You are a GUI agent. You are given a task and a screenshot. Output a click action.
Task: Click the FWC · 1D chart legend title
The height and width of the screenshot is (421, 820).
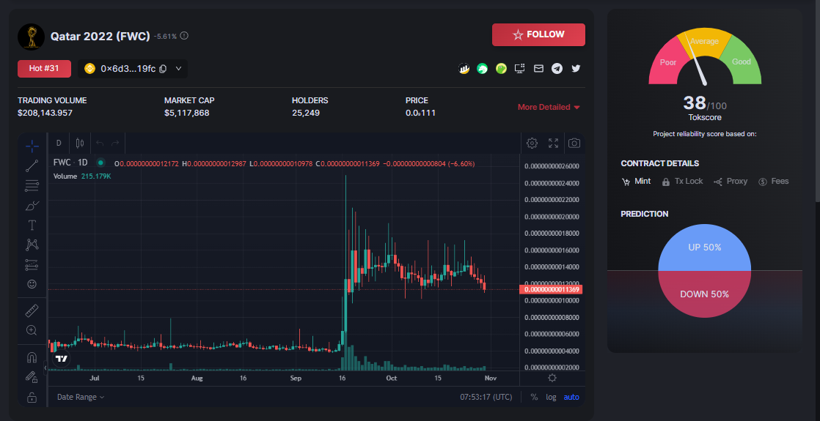tap(70, 163)
